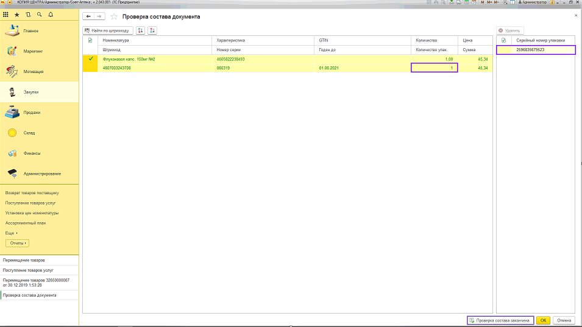Open the sections menu grid icon
The image size is (582, 327).
[6, 14]
